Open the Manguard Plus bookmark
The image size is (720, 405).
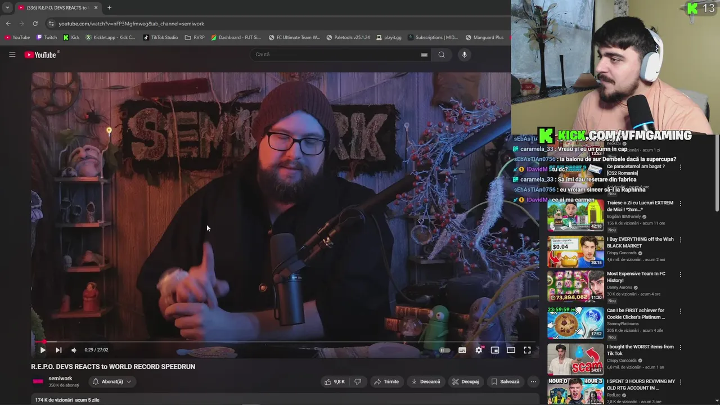point(485,38)
